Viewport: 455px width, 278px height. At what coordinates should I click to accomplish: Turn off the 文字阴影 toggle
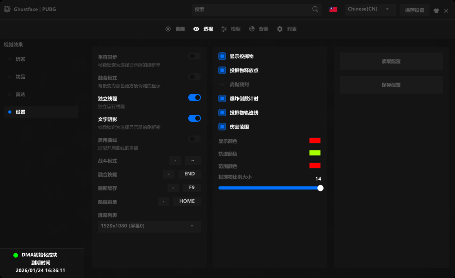pos(194,118)
